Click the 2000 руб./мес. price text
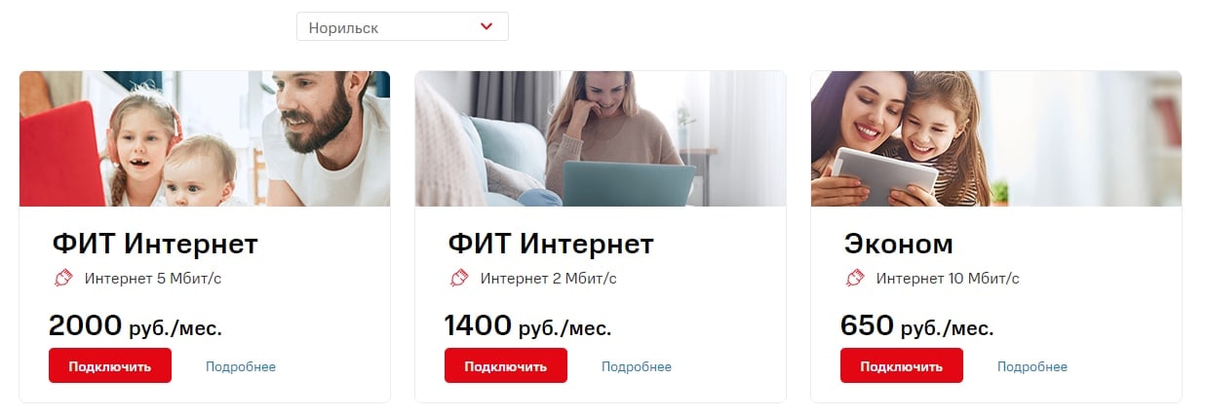 click(136, 325)
